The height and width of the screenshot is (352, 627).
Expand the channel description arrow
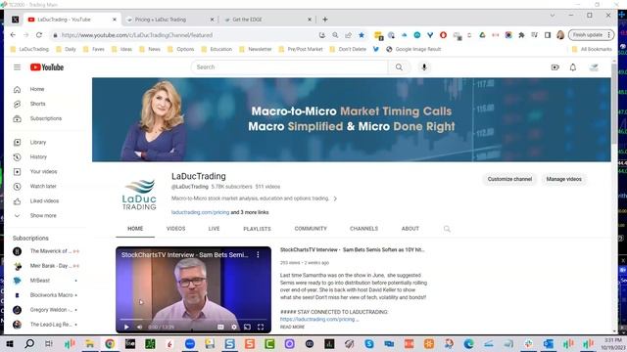point(335,198)
